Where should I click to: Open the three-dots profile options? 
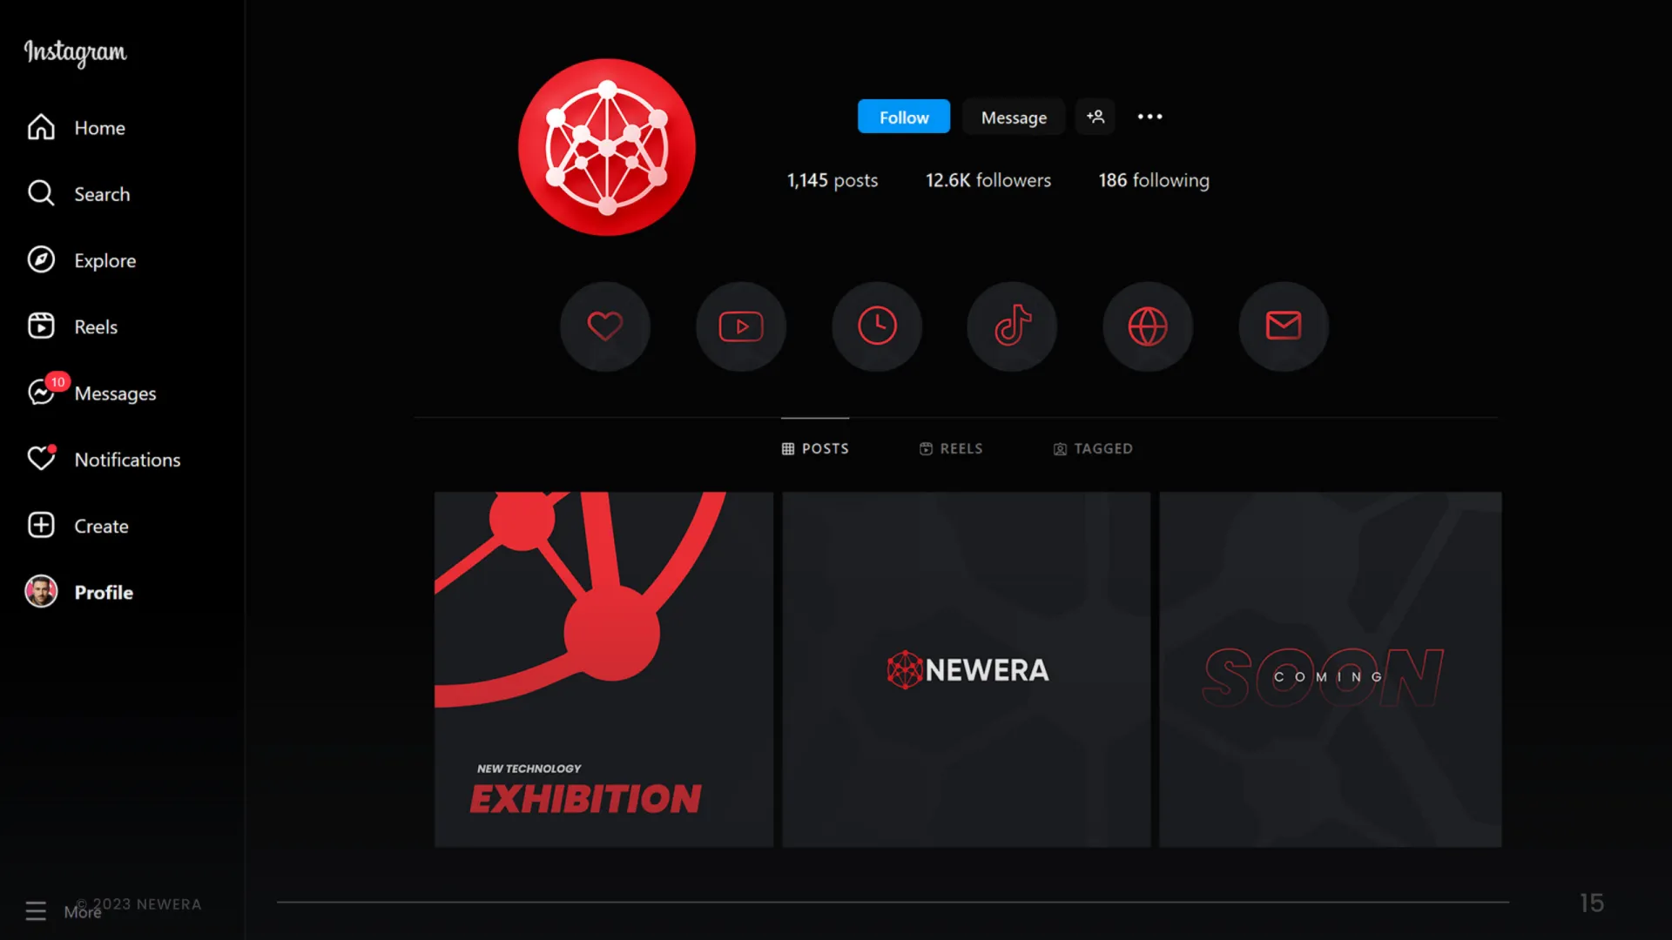pos(1149,117)
